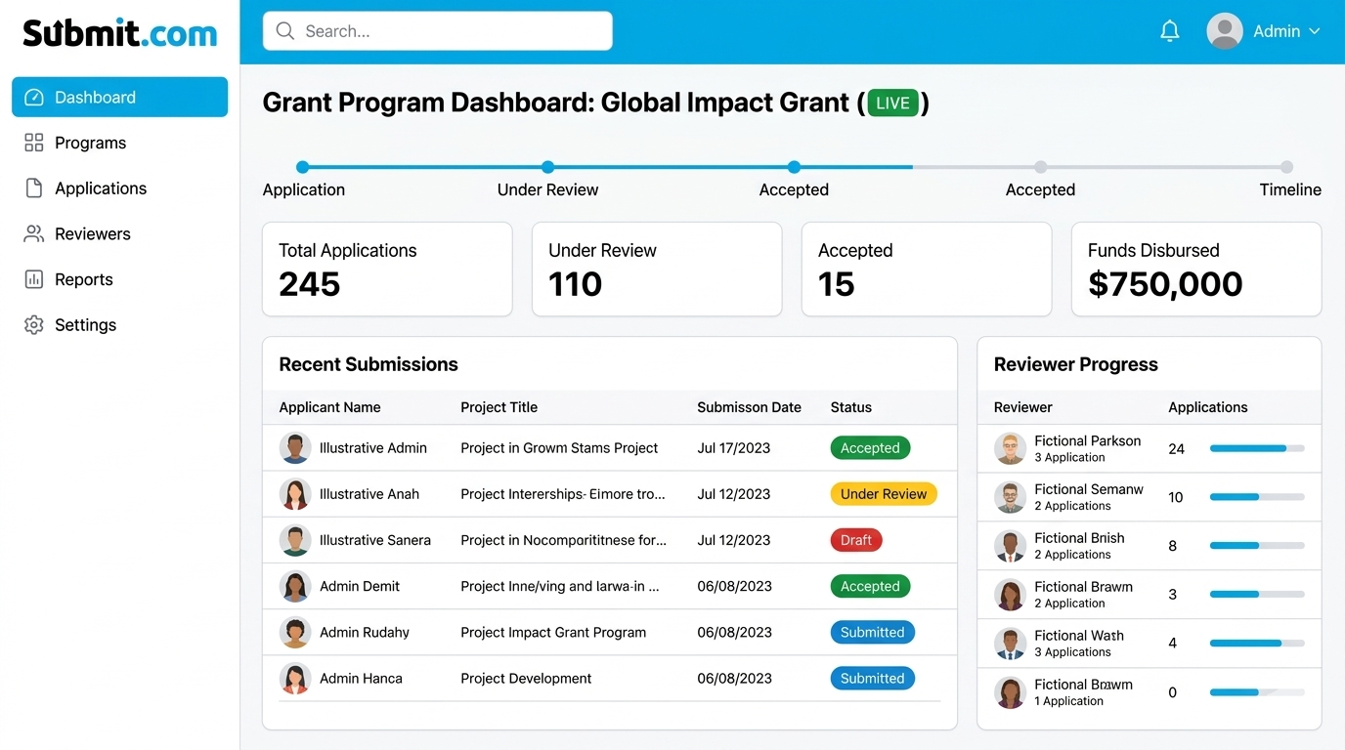1345x750 pixels.
Task: Select the Draft badge for Illustrative Sanera
Action: pos(855,539)
